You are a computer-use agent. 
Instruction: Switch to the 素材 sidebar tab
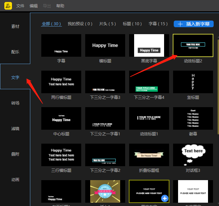coord(15,27)
